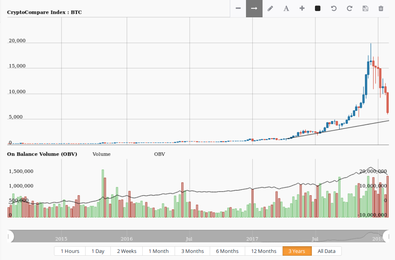
Task: Set time range to 2 Weeks
Action: (x=127, y=251)
